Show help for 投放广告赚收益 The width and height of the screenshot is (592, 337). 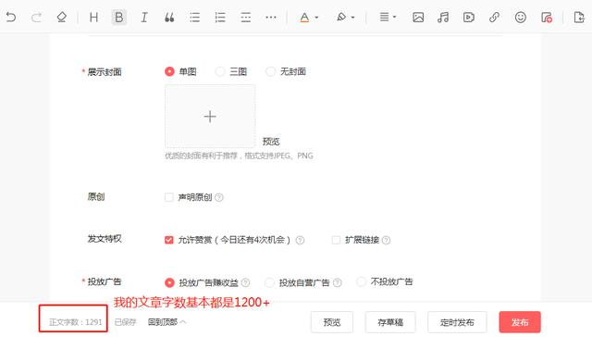point(245,282)
